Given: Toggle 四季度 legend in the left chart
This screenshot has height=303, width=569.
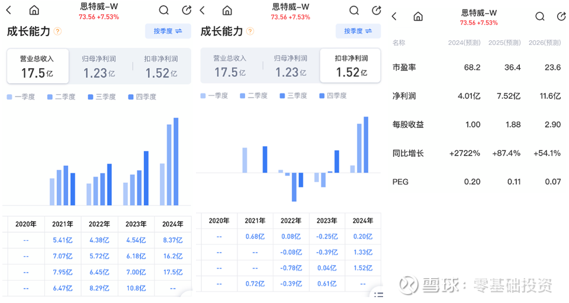Looking at the screenshot, I should (142, 97).
